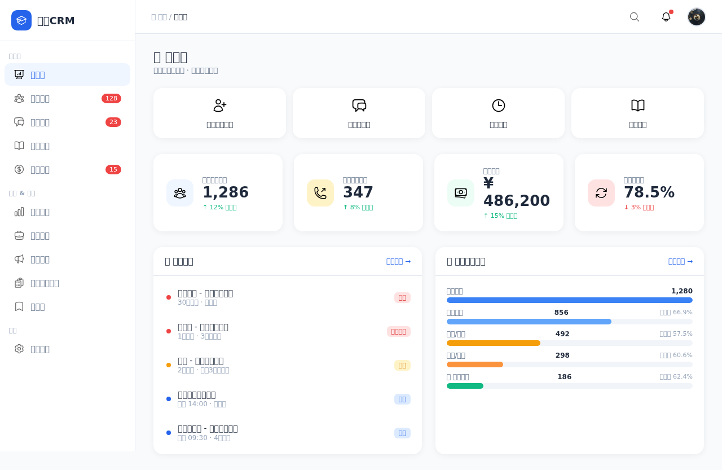
Task: Click the search magnifier icon in header
Action: [x=635, y=17]
